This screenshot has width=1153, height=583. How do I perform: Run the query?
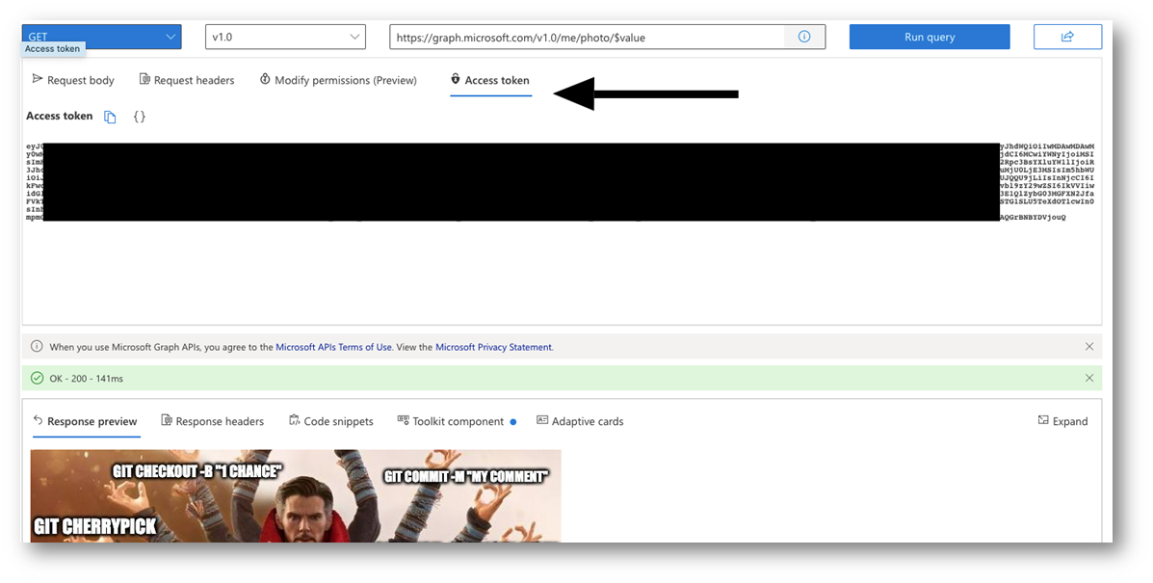pyautogui.click(x=930, y=37)
